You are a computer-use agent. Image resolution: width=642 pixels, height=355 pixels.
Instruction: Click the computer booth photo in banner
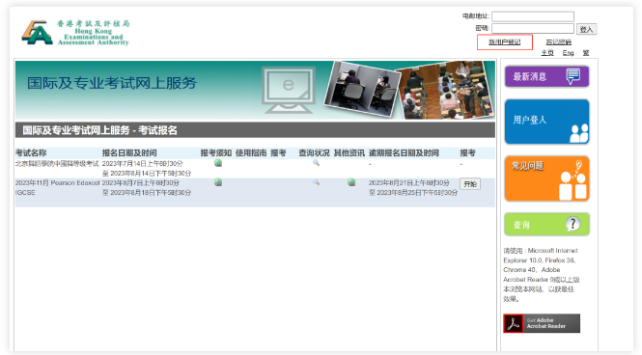coord(361,89)
